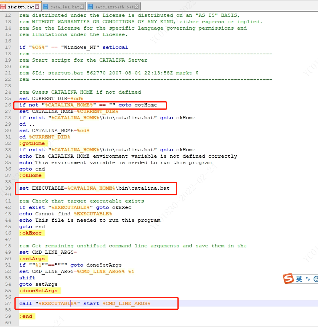Click 'rem Check that target executable exists'
This screenshot has width=318, height=327.
pos(82,201)
